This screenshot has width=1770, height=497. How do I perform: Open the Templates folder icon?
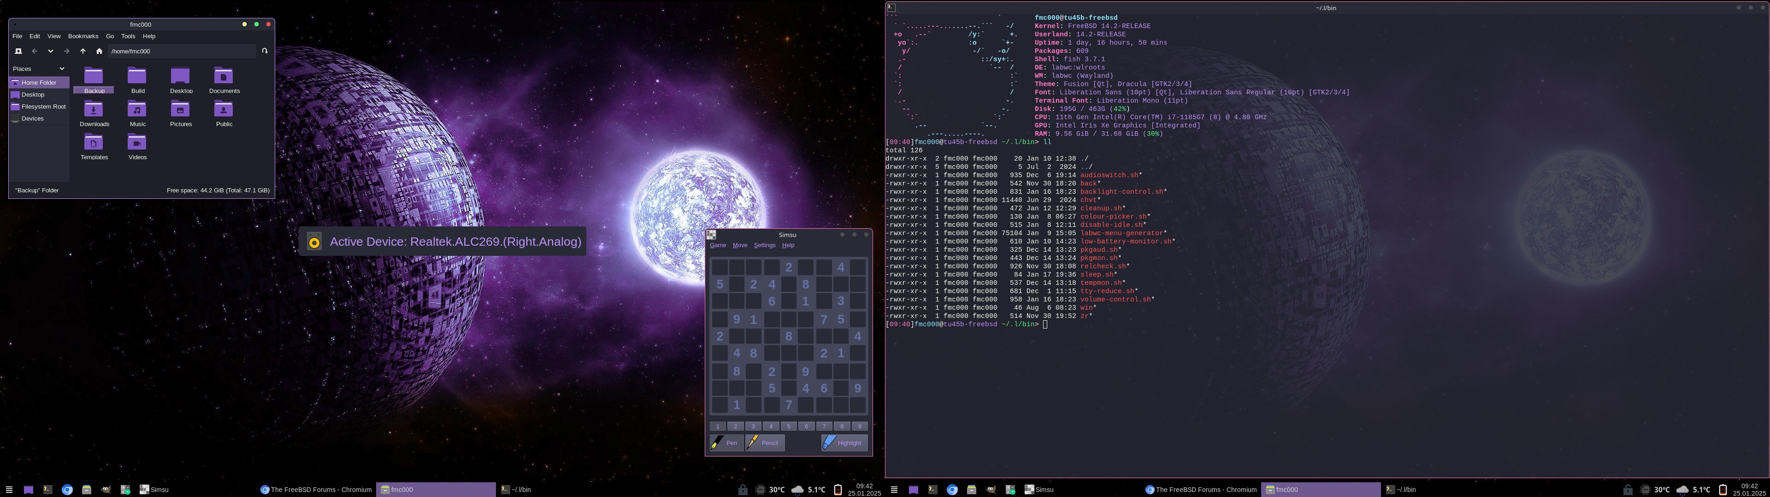94,146
